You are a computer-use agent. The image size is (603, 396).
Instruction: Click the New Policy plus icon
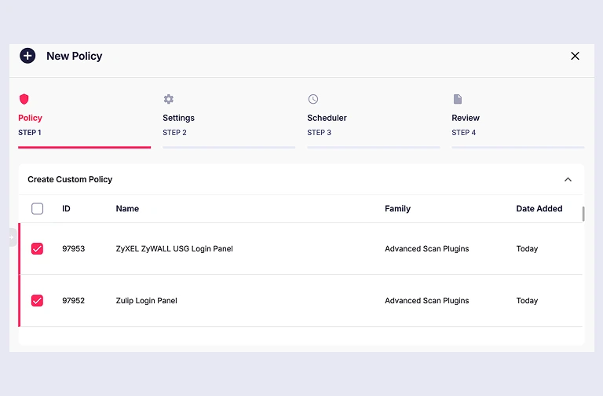(x=27, y=56)
